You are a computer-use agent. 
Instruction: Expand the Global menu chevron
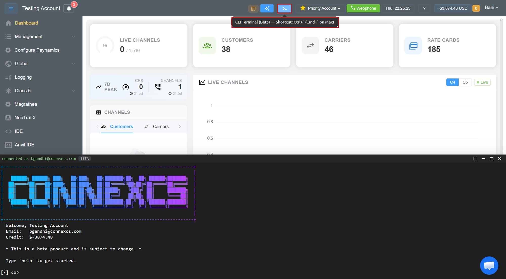73,64
